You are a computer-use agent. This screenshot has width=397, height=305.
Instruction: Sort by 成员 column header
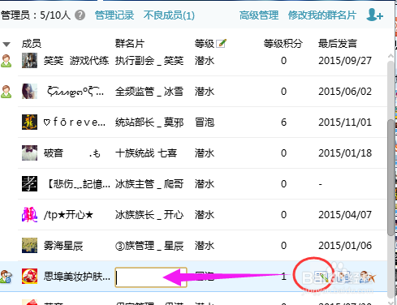[x=32, y=44]
